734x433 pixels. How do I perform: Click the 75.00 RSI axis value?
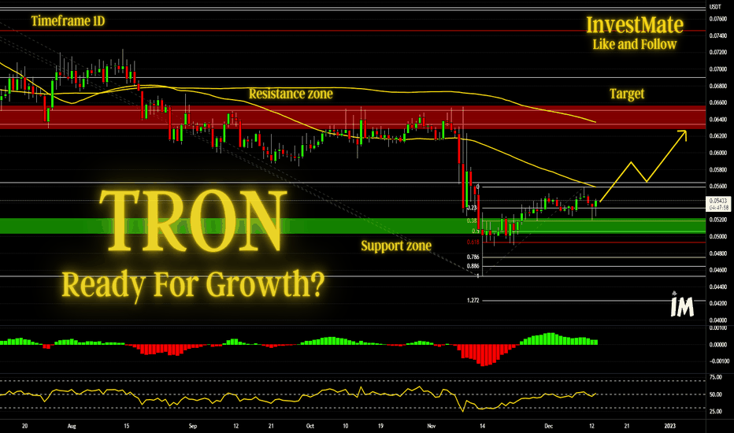pos(715,377)
